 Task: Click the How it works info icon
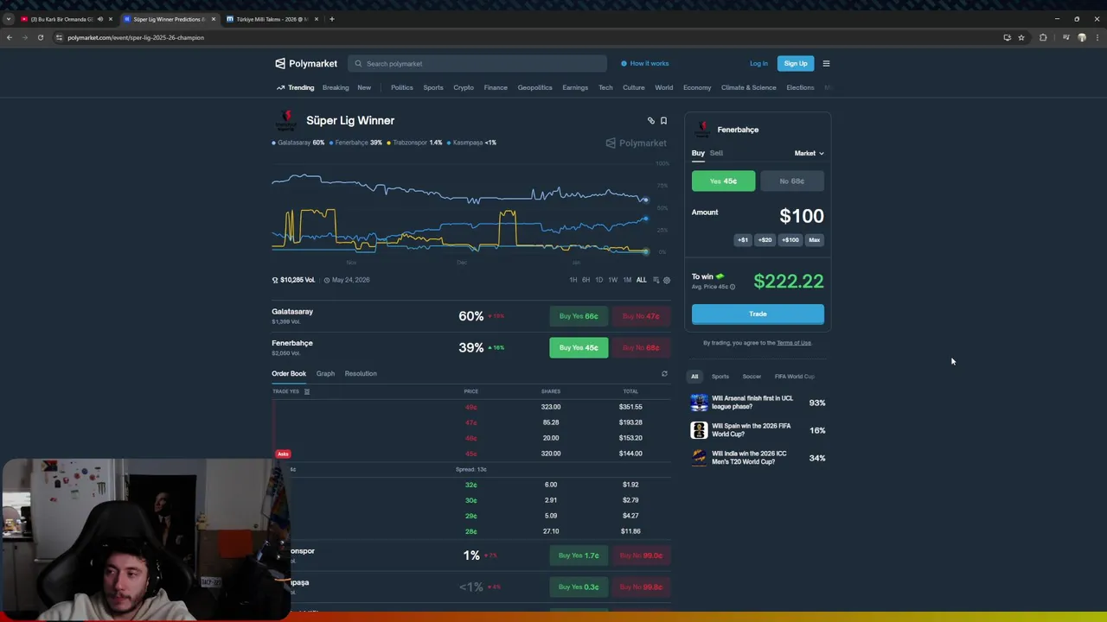point(624,63)
